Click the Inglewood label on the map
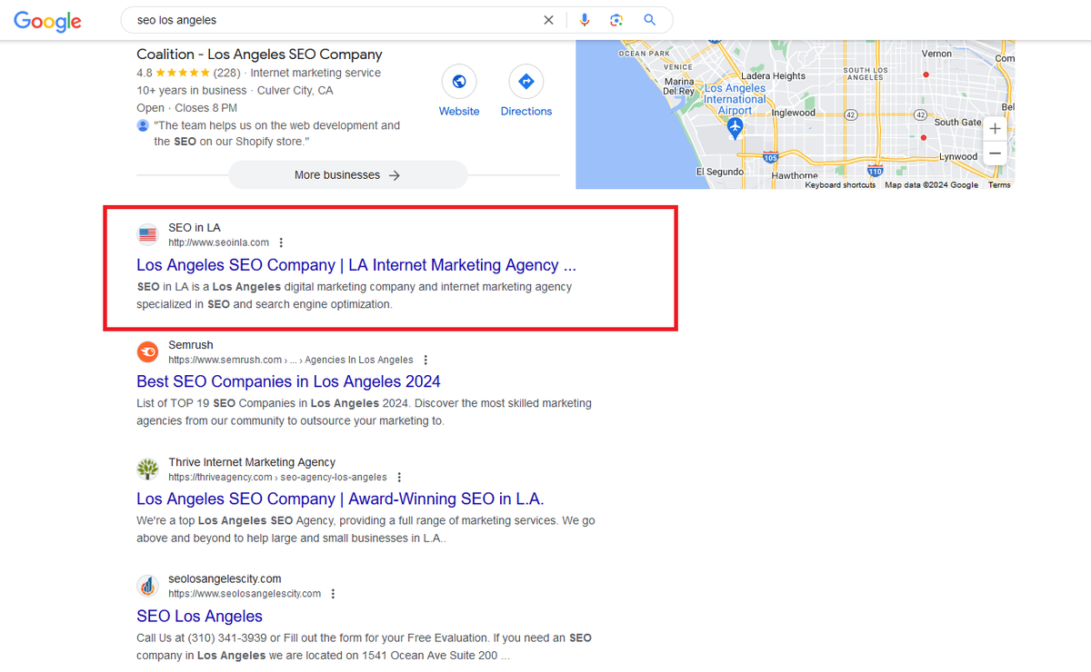Viewport: 1091px width, 672px height. (795, 114)
